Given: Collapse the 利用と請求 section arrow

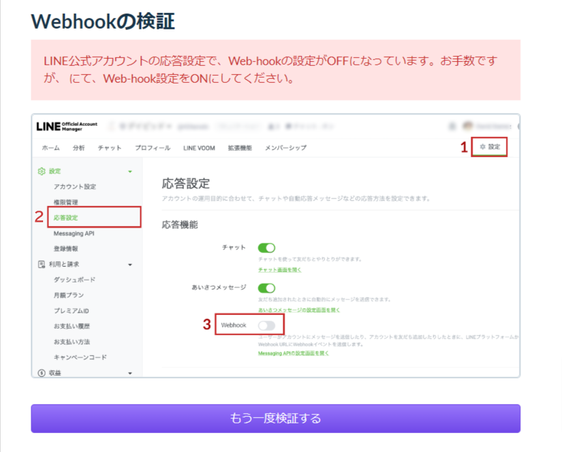Looking at the screenshot, I should click(x=130, y=265).
